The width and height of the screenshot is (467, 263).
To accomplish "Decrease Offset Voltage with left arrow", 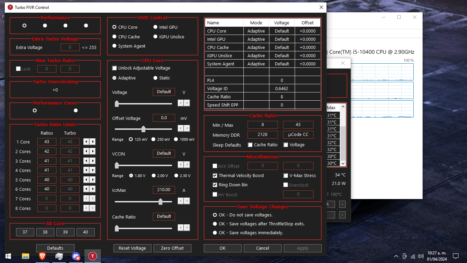I will point(181,128).
